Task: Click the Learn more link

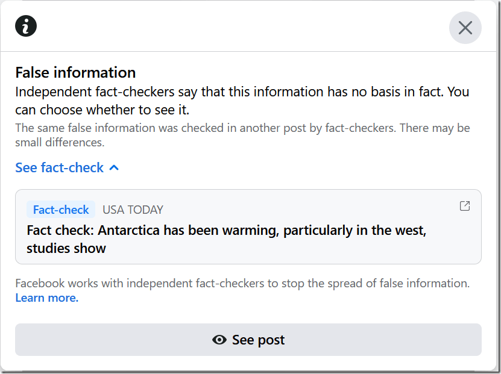Action: (47, 298)
